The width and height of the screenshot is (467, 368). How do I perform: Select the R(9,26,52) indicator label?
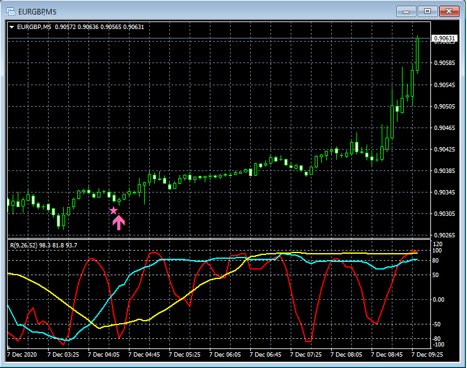[x=24, y=244]
